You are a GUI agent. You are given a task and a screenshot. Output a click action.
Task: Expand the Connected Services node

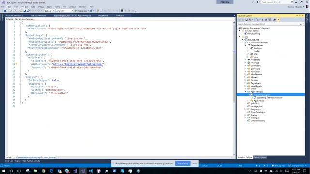pyautogui.click(x=245, y=43)
